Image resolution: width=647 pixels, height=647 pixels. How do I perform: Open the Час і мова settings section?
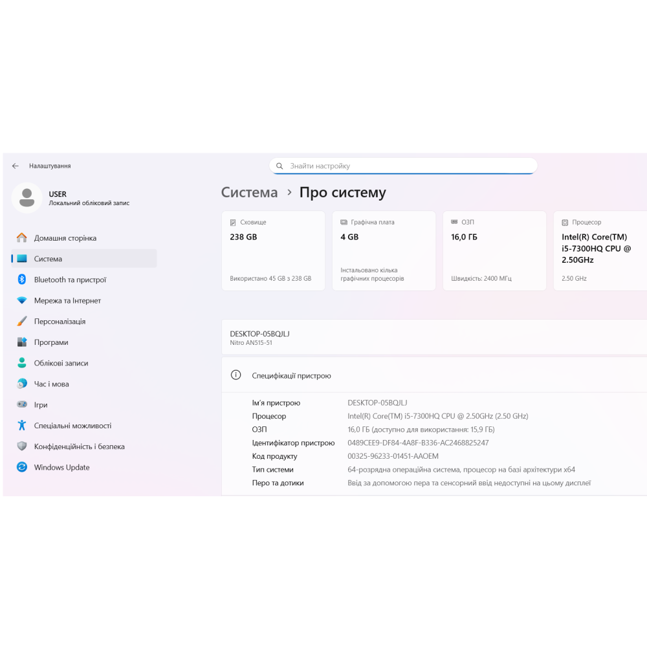coord(51,384)
